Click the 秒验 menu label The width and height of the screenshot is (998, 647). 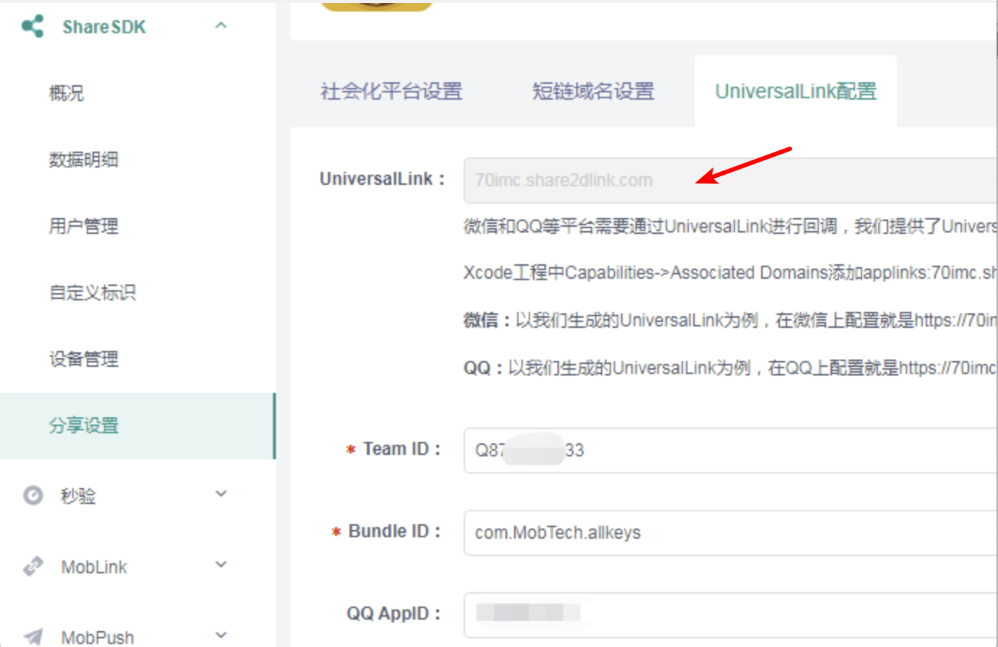[78, 496]
